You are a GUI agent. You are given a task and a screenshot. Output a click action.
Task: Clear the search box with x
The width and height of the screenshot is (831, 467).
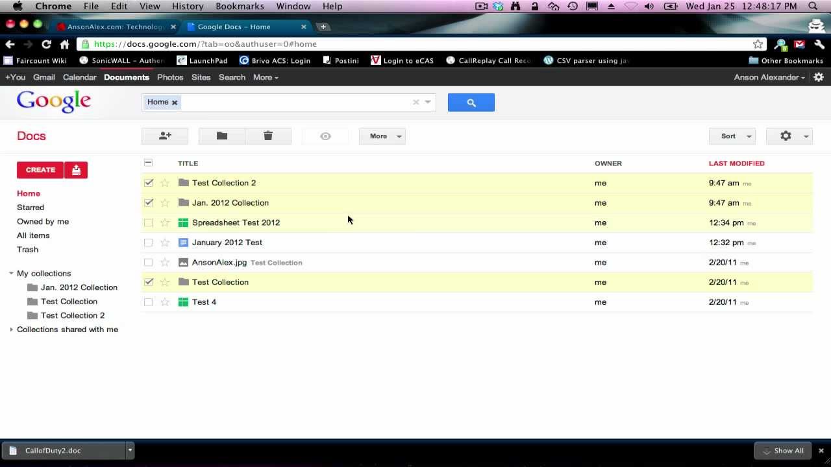[416, 102]
